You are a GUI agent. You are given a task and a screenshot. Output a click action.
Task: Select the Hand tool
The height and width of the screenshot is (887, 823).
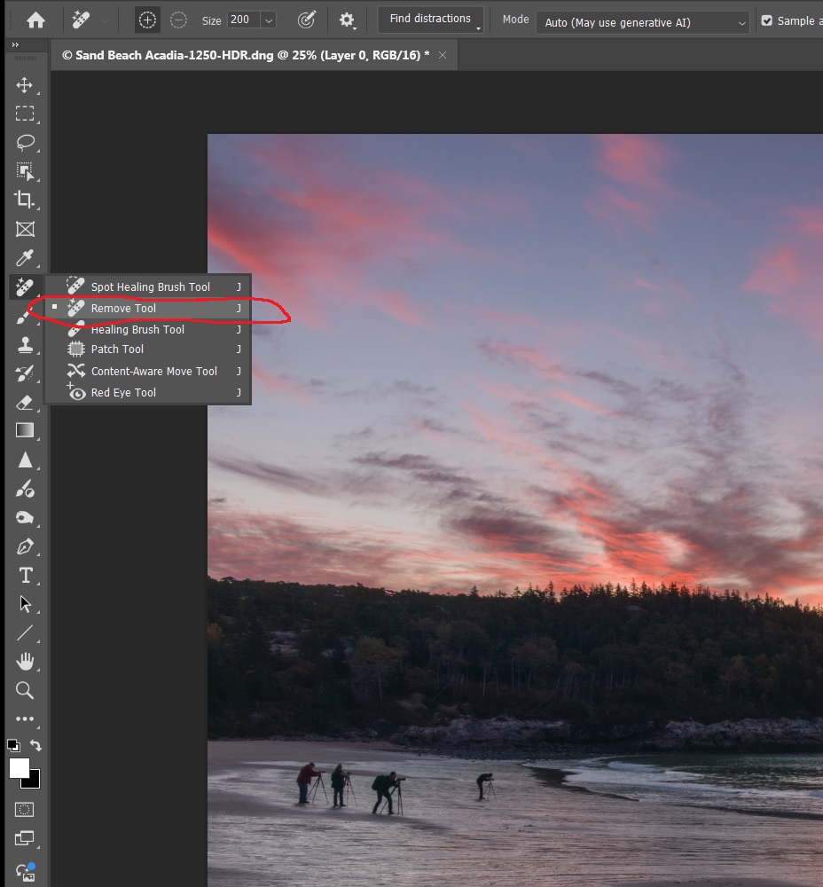25,661
